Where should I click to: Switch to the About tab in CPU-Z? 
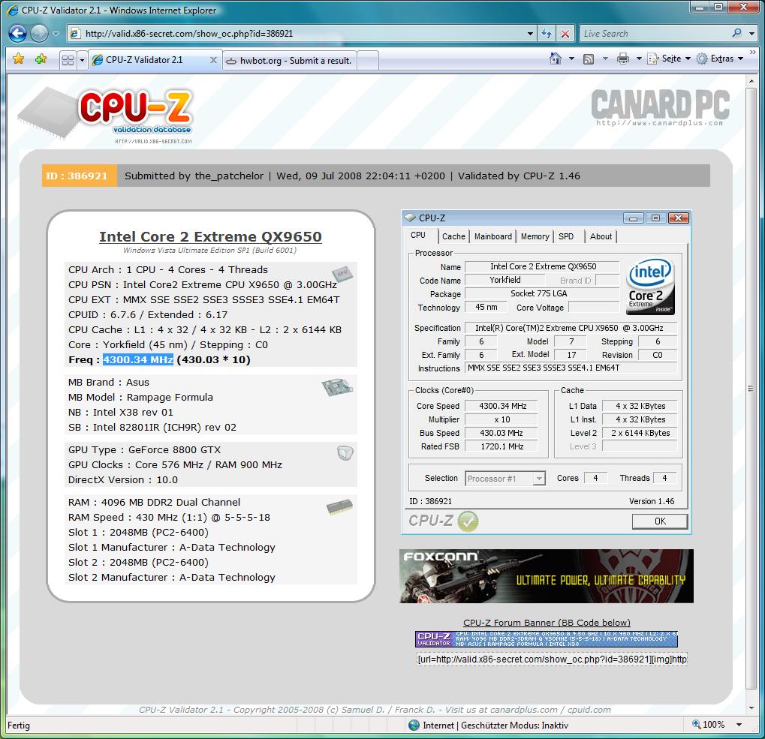tap(601, 236)
